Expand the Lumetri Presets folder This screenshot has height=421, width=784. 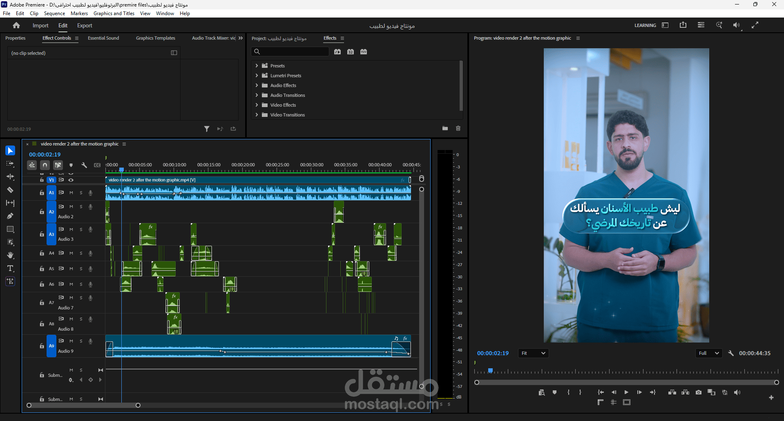point(257,75)
